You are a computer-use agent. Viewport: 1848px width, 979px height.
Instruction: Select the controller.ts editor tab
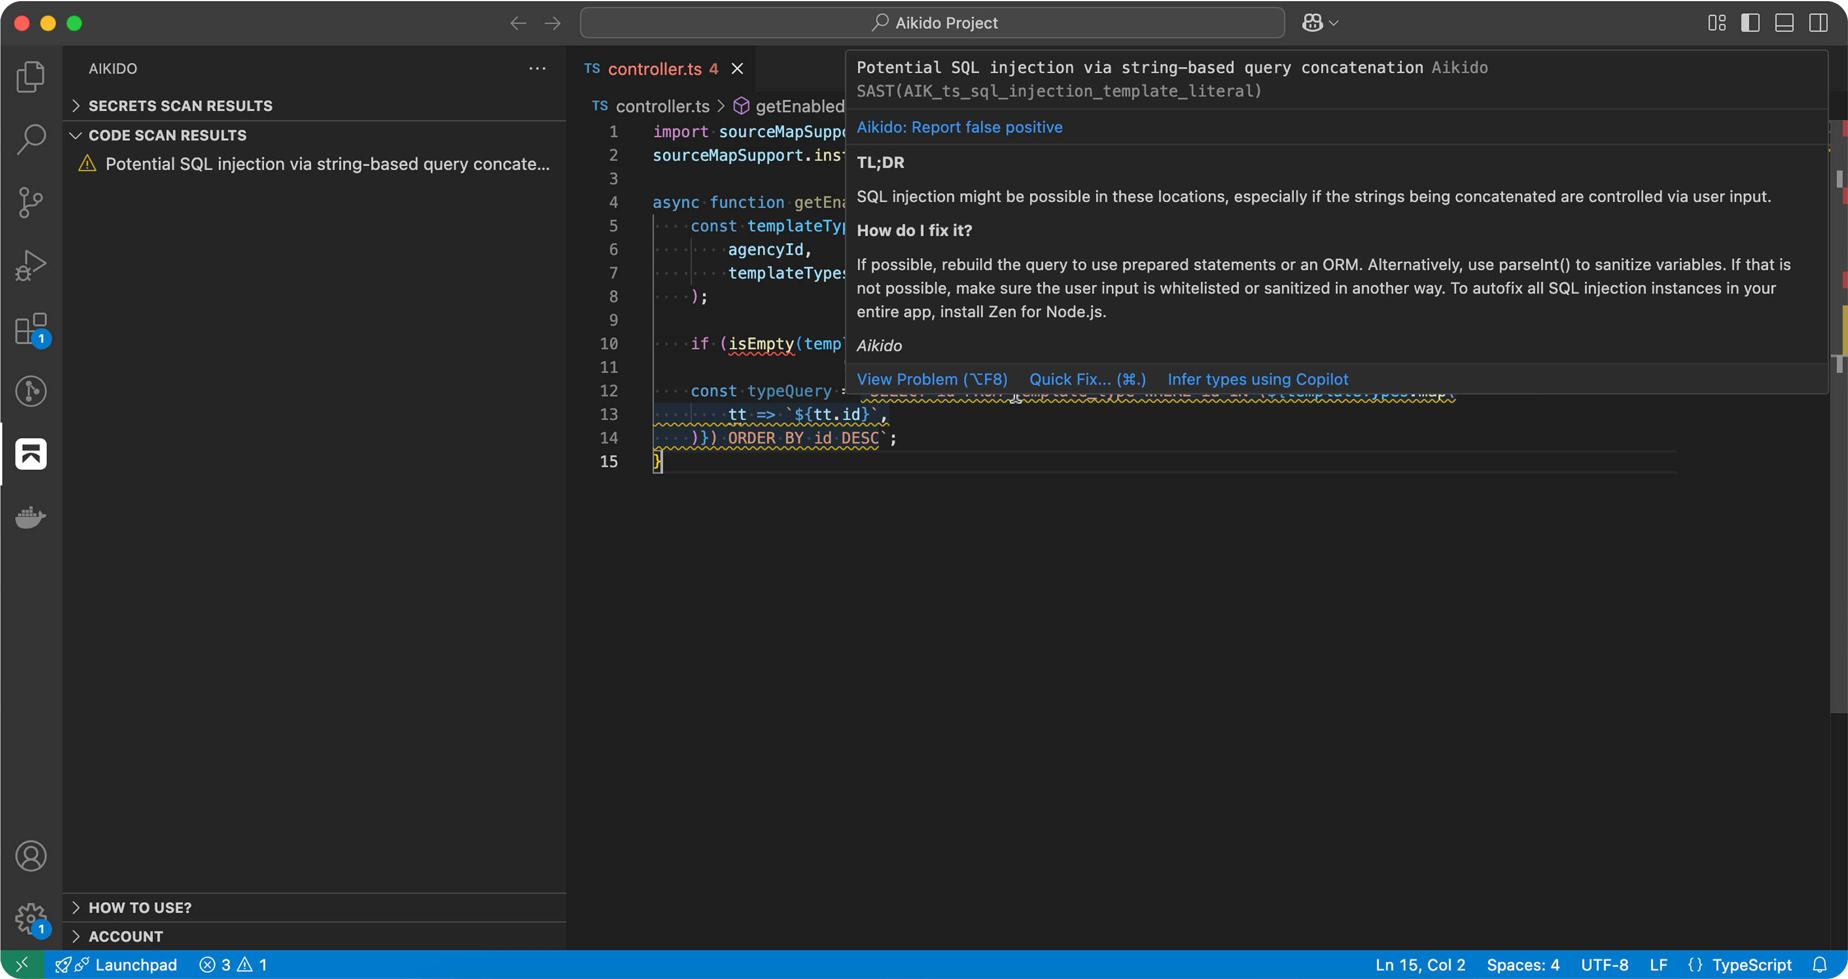coord(654,69)
